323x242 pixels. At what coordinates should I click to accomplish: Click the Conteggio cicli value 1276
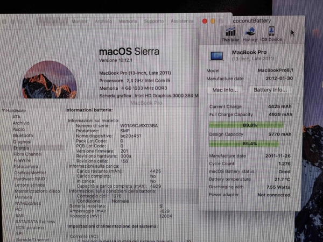tap(117, 196)
